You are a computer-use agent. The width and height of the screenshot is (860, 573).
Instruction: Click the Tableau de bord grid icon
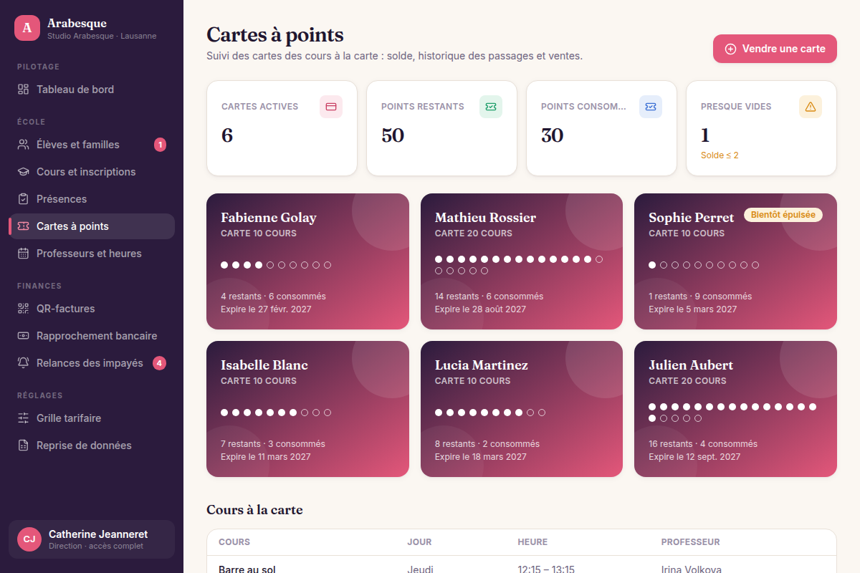[23, 90]
